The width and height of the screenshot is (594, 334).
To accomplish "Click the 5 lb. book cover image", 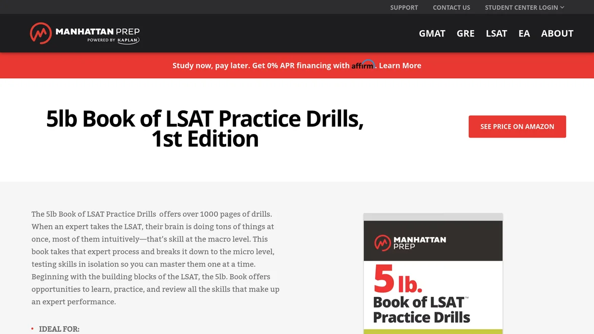I will (x=433, y=274).
